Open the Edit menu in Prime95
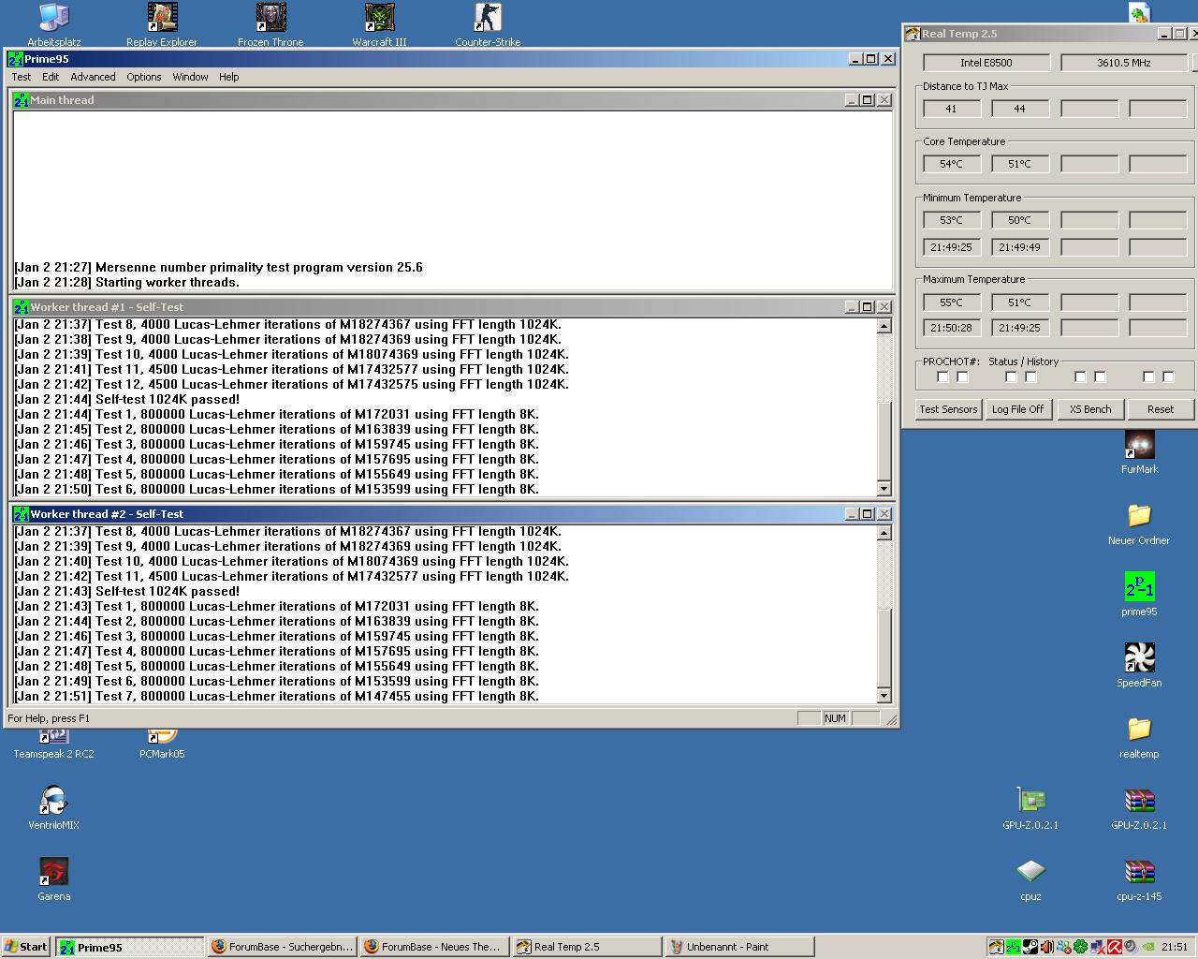Viewport: 1198px width, 959px height. (51, 77)
